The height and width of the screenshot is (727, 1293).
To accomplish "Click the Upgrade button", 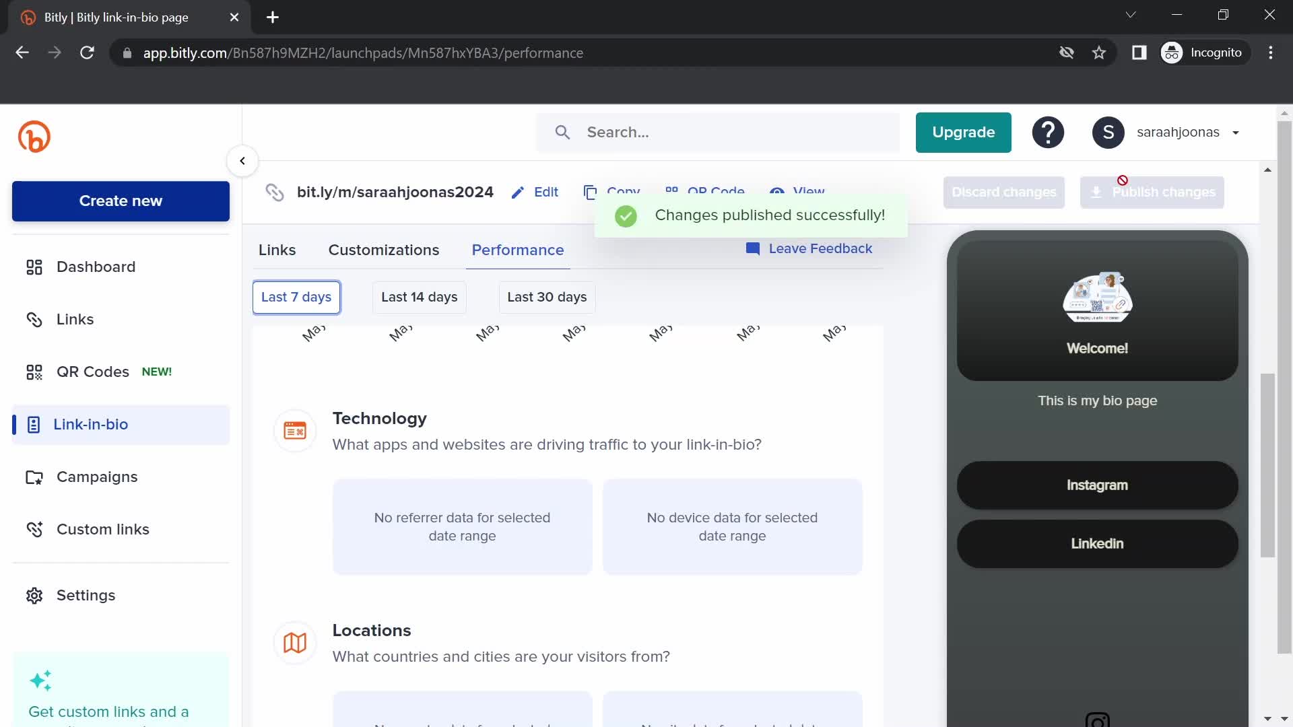I will 963,133.
